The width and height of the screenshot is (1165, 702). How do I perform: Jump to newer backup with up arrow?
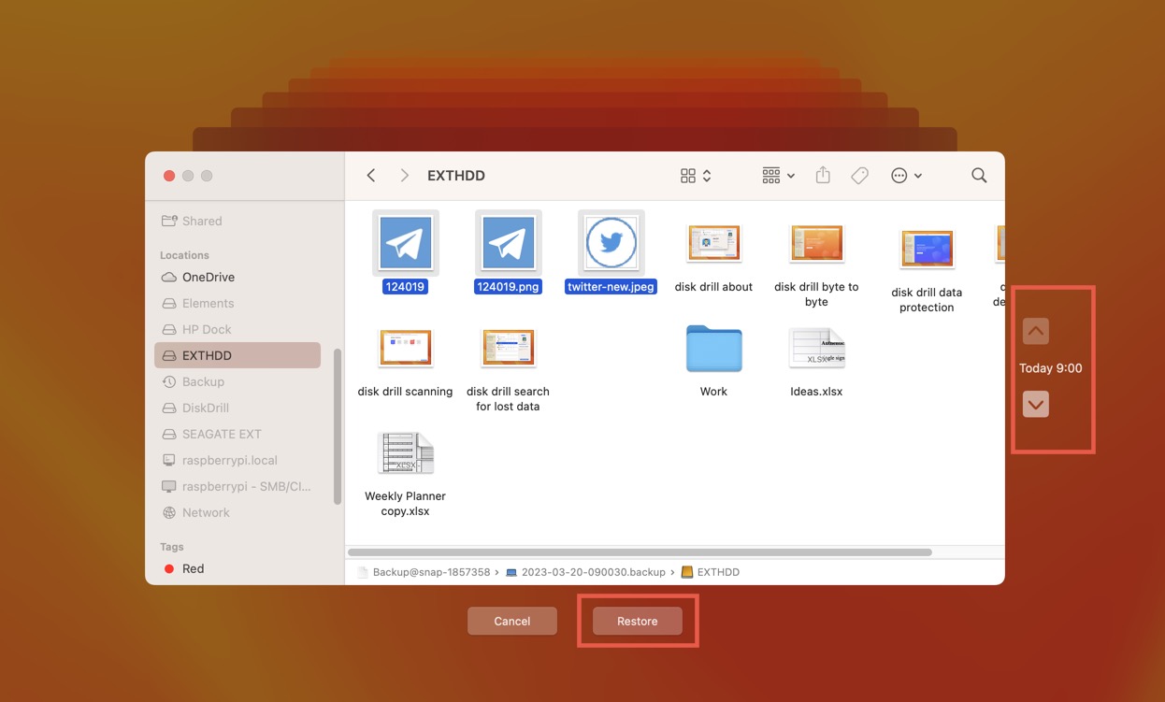[x=1035, y=331]
